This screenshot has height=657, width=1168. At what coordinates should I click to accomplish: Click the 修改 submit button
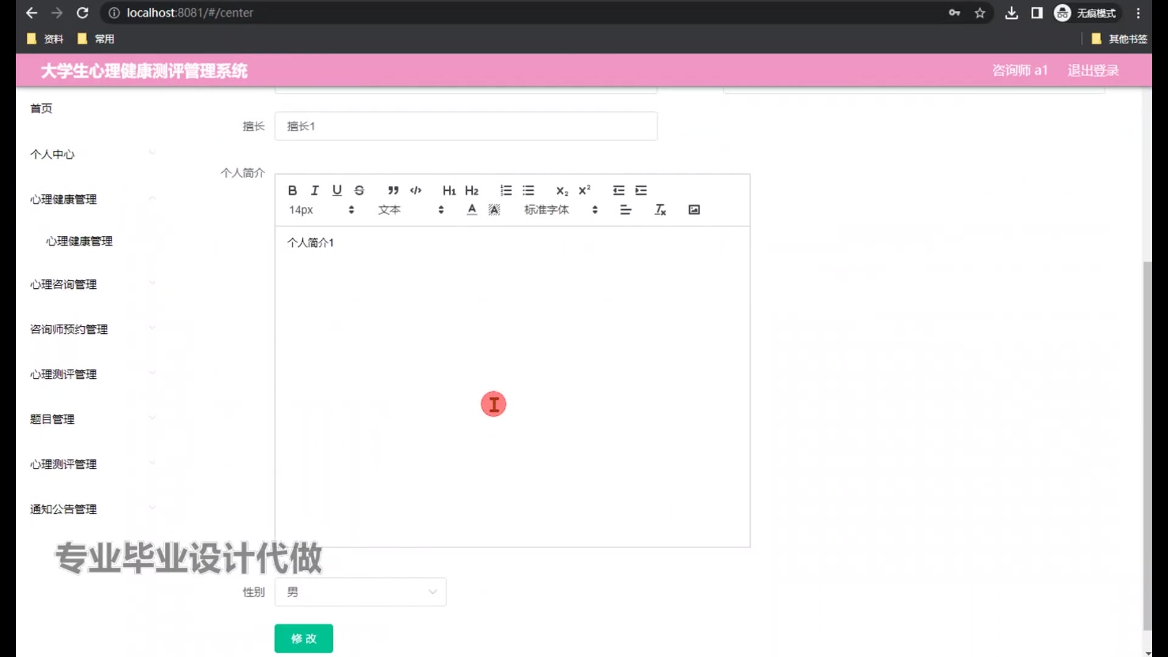point(304,638)
